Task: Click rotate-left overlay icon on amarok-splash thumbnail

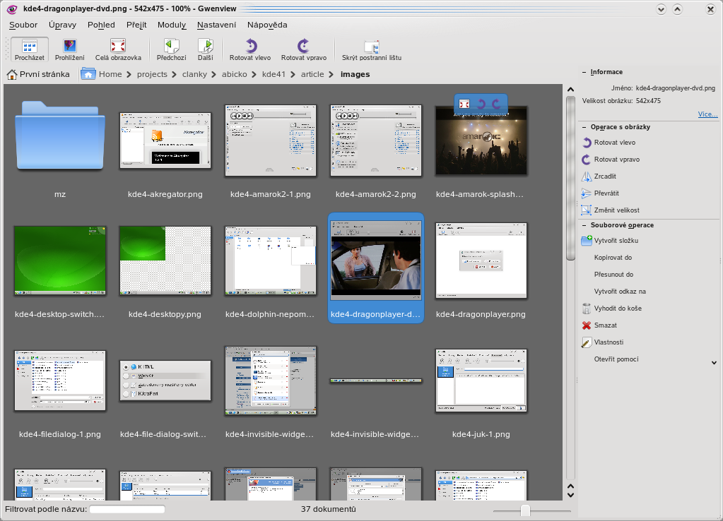Action: tap(481, 104)
